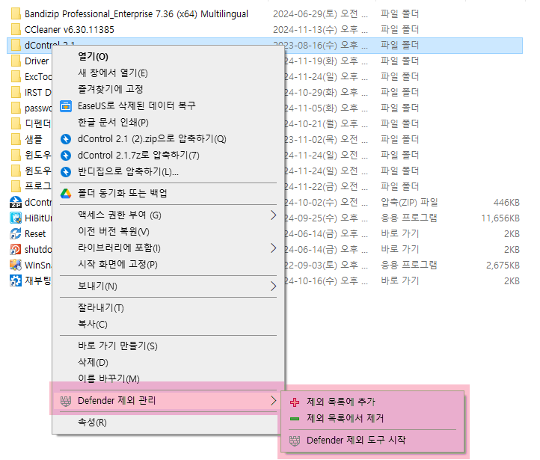The height and width of the screenshot is (460, 540).
Task: Click the 11,656KB size cell
Action: [500, 218]
